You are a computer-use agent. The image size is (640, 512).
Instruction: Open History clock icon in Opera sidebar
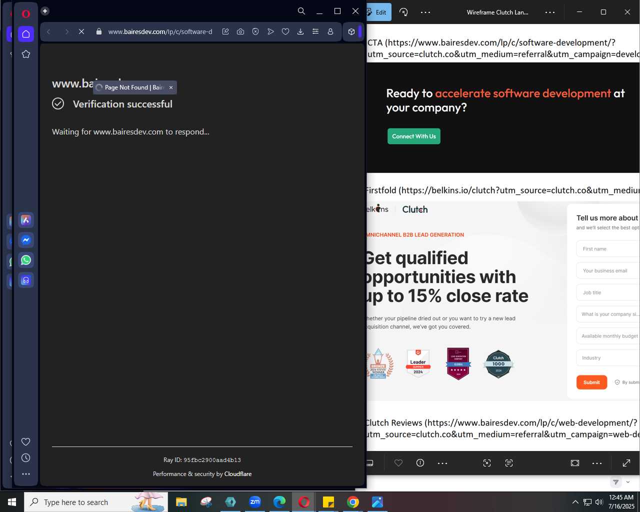[26, 458]
